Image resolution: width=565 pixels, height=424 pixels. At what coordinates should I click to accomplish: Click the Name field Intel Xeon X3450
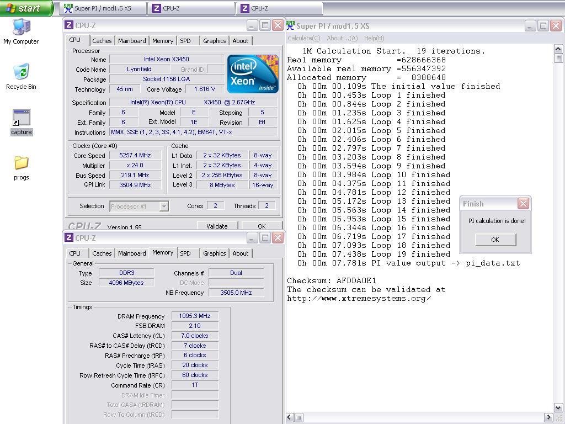(x=167, y=59)
